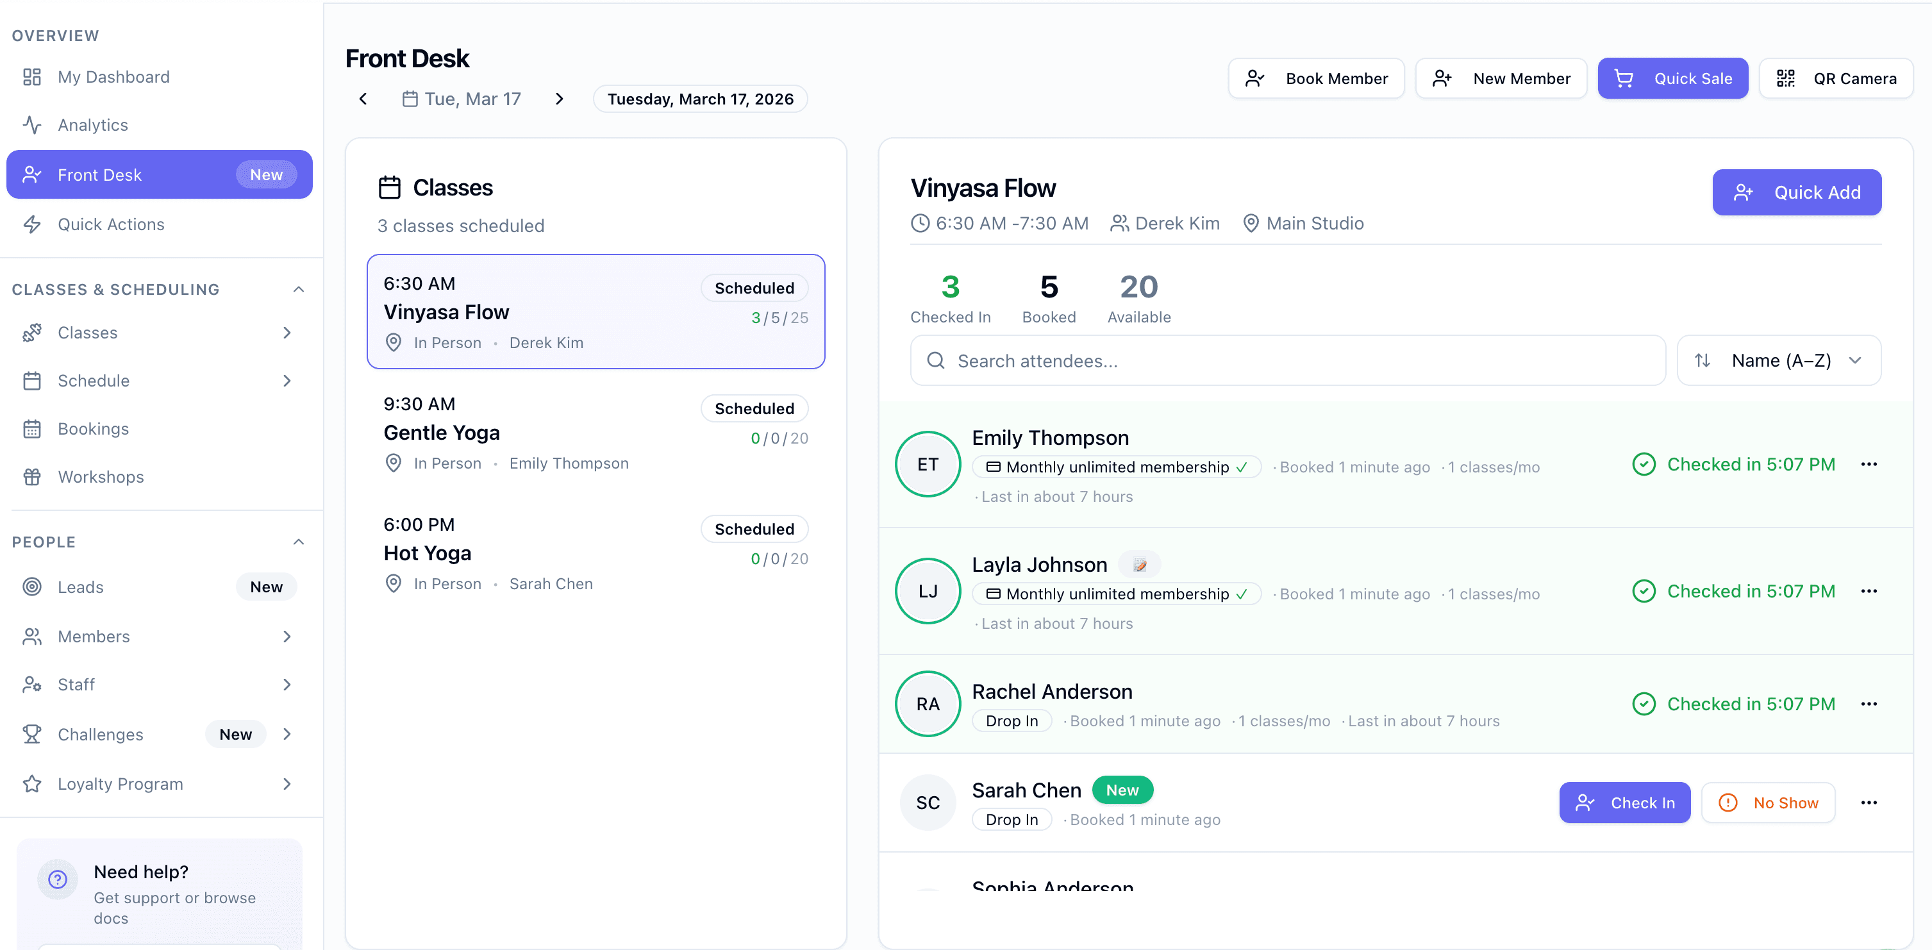
Task: Expand the Challenges submenu chevron
Action: (287, 734)
